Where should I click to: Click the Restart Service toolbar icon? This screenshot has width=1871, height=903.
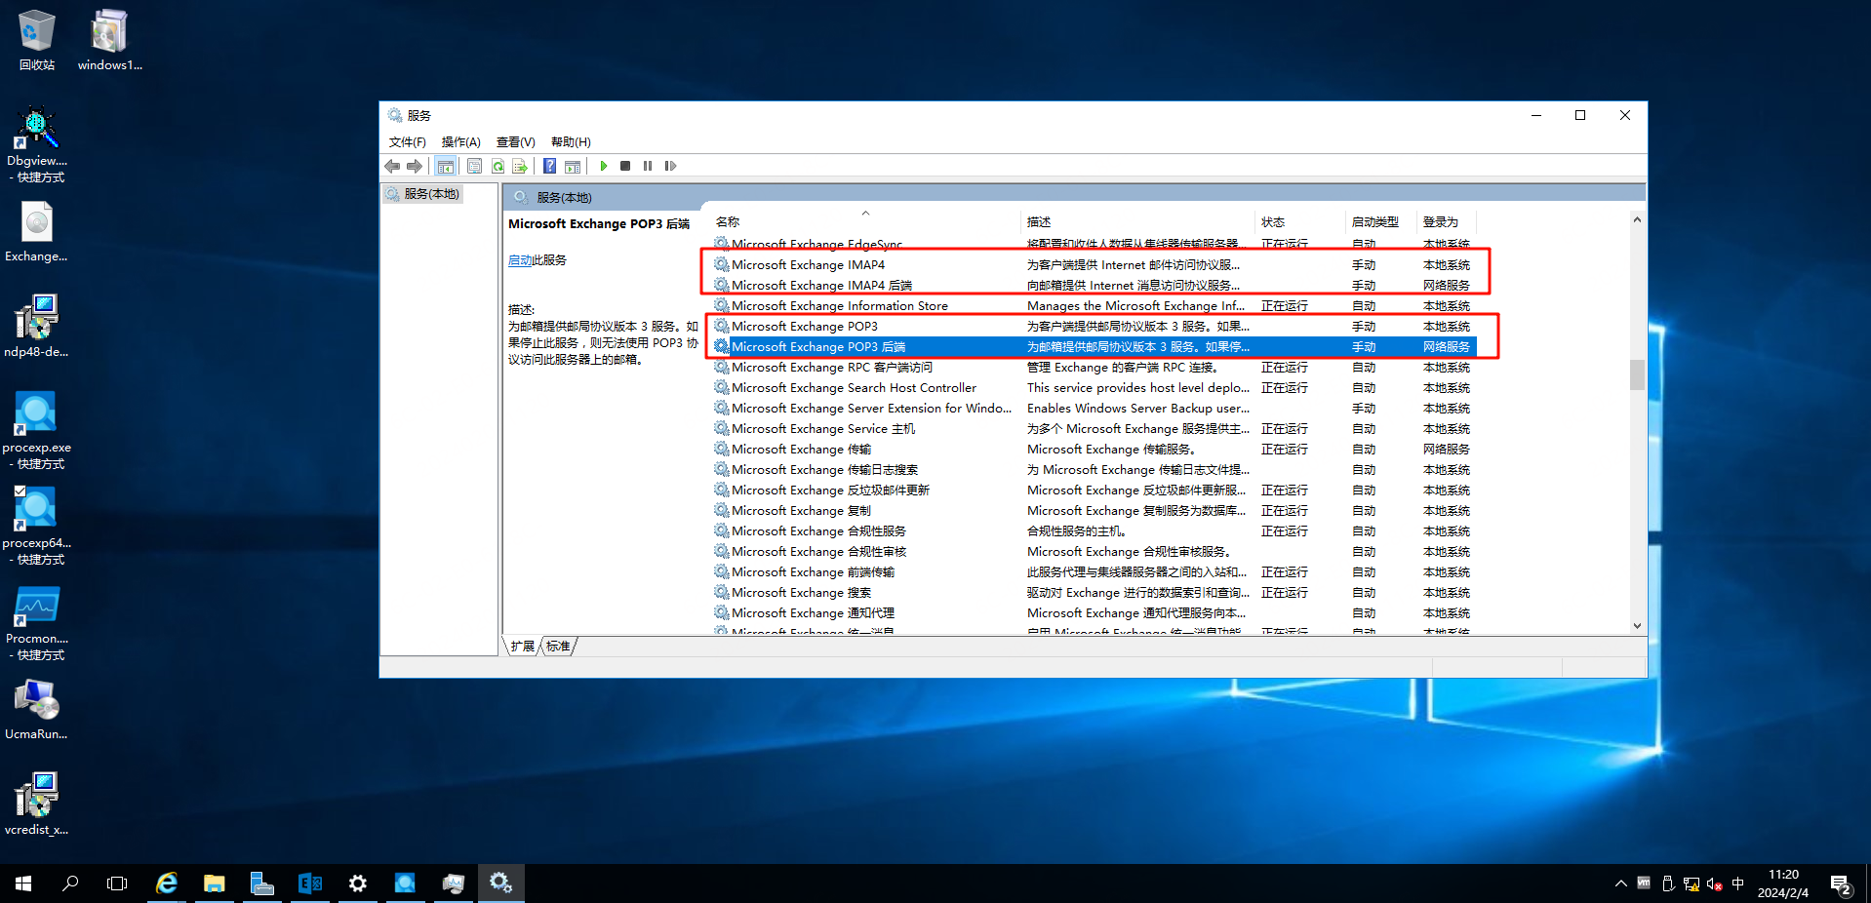670,166
